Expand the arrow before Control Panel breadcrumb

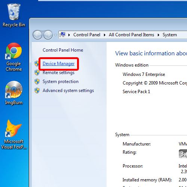69,35
